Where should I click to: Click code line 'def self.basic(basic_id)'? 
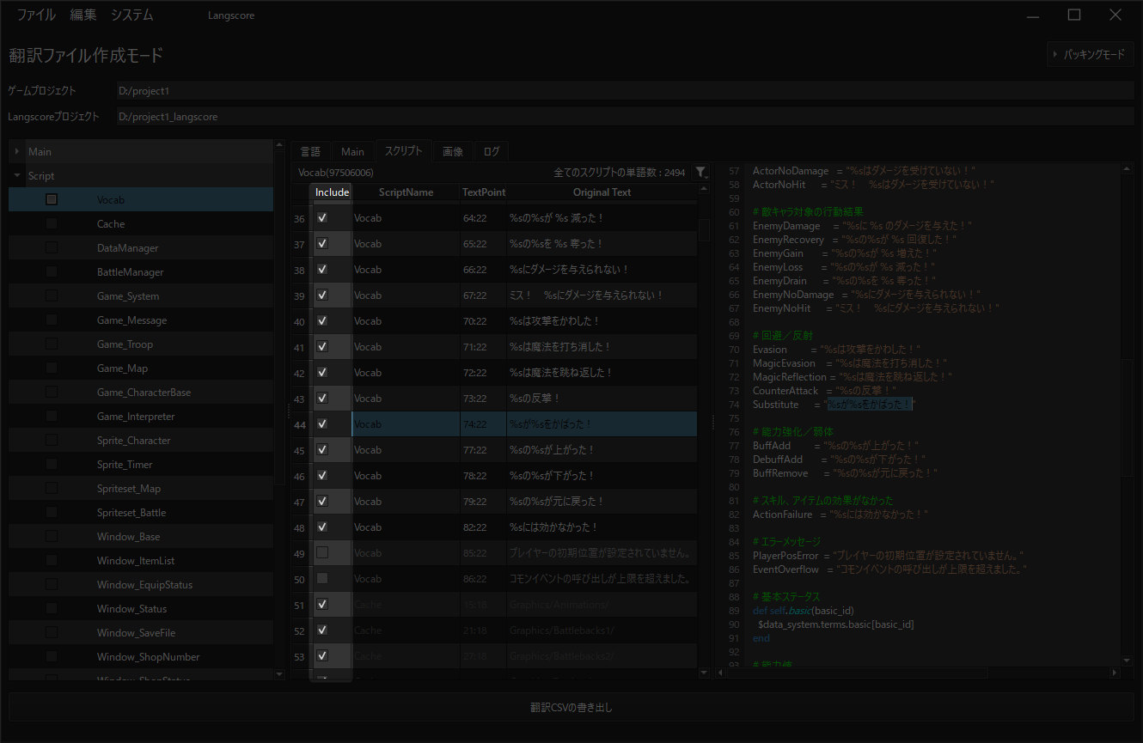pyautogui.click(x=804, y=611)
